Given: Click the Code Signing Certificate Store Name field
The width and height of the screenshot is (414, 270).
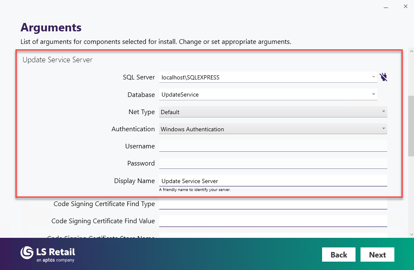Looking at the screenshot, I should 273,236.
